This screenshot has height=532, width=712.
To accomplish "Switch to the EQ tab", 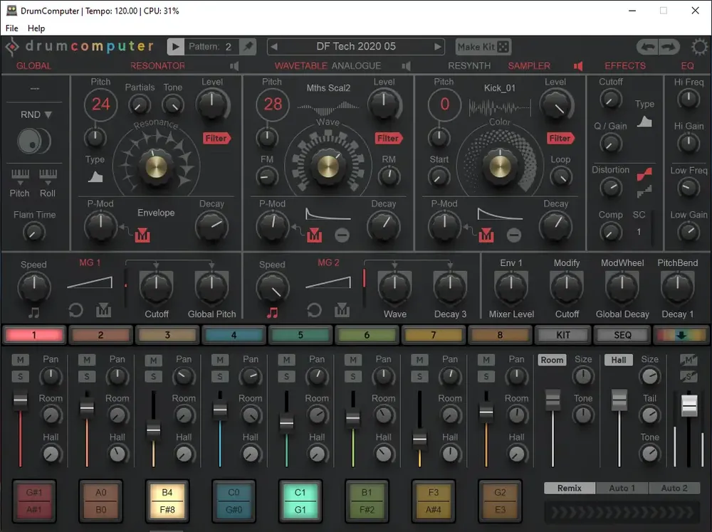I will [x=687, y=65].
